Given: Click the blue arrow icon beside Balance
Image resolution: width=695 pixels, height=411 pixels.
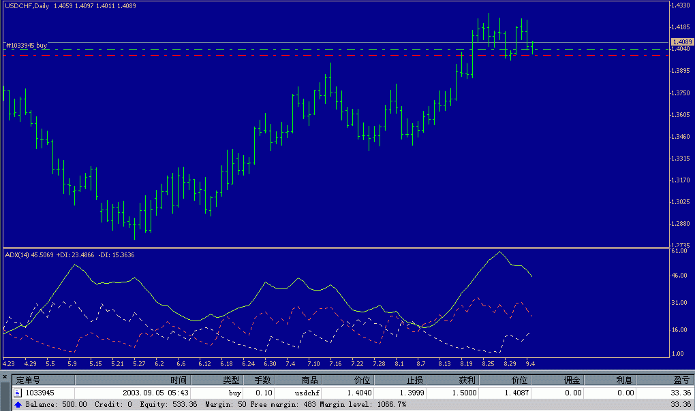Looking at the screenshot, I should 18,404.
